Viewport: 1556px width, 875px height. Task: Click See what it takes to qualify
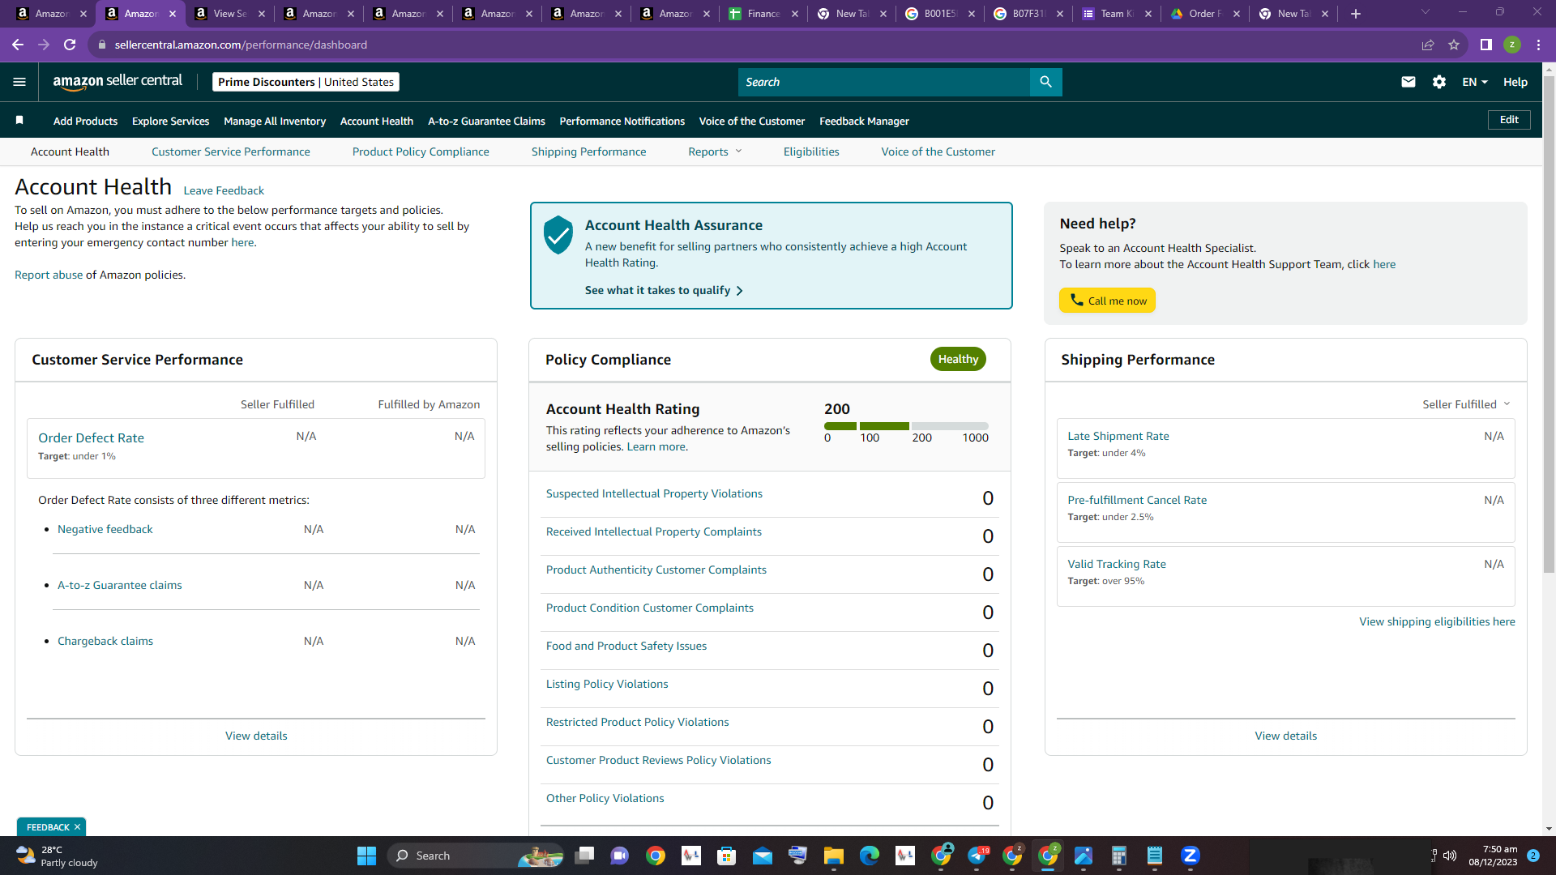point(664,290)
